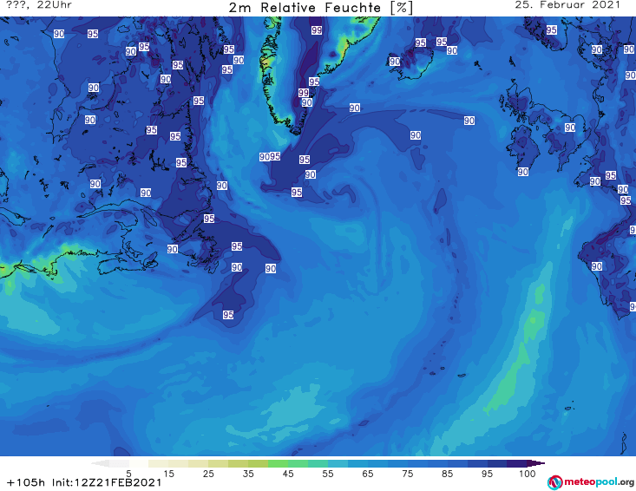Click the '55' value on color scale
The height and width of the screenshot is (491, 636).
328,474
